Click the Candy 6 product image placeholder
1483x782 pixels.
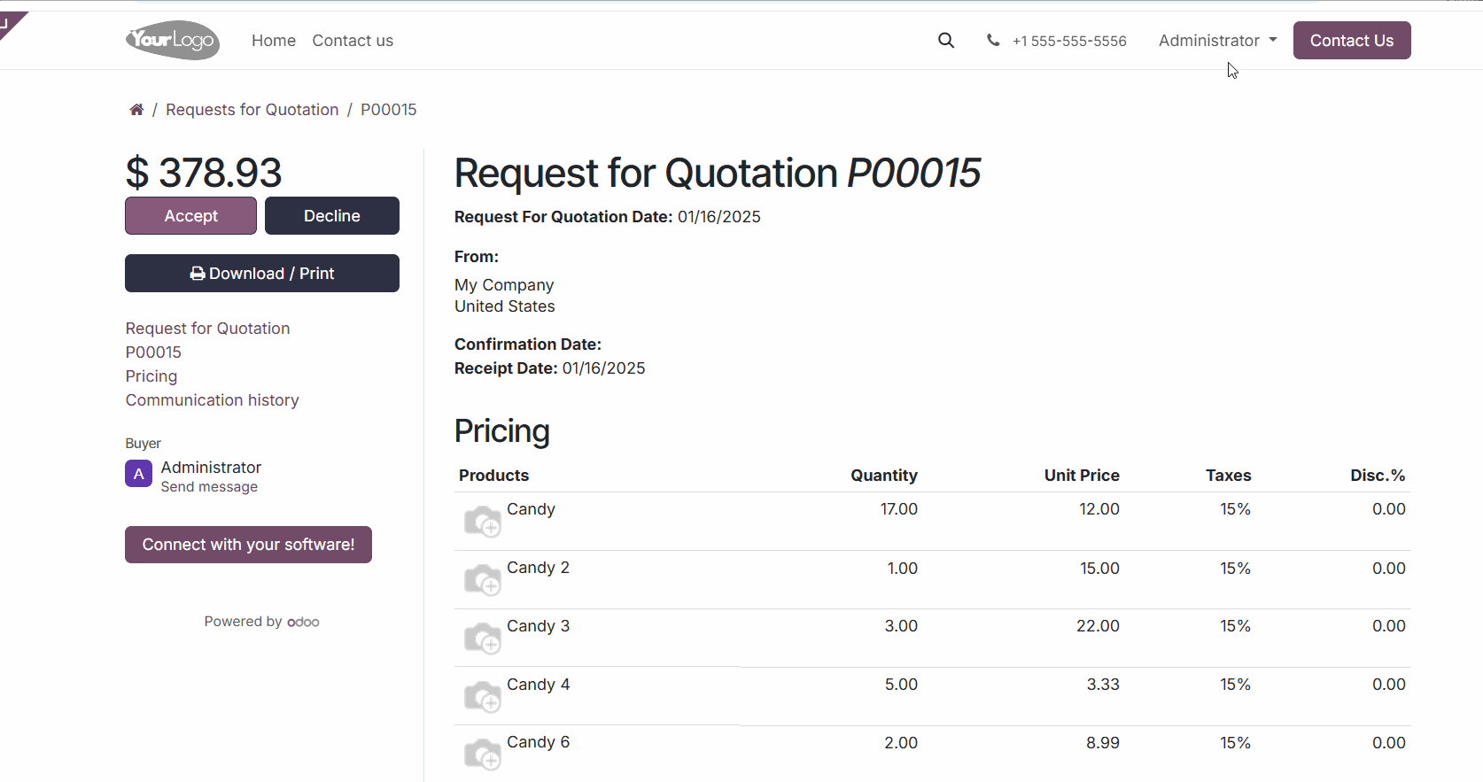[483, 754]
